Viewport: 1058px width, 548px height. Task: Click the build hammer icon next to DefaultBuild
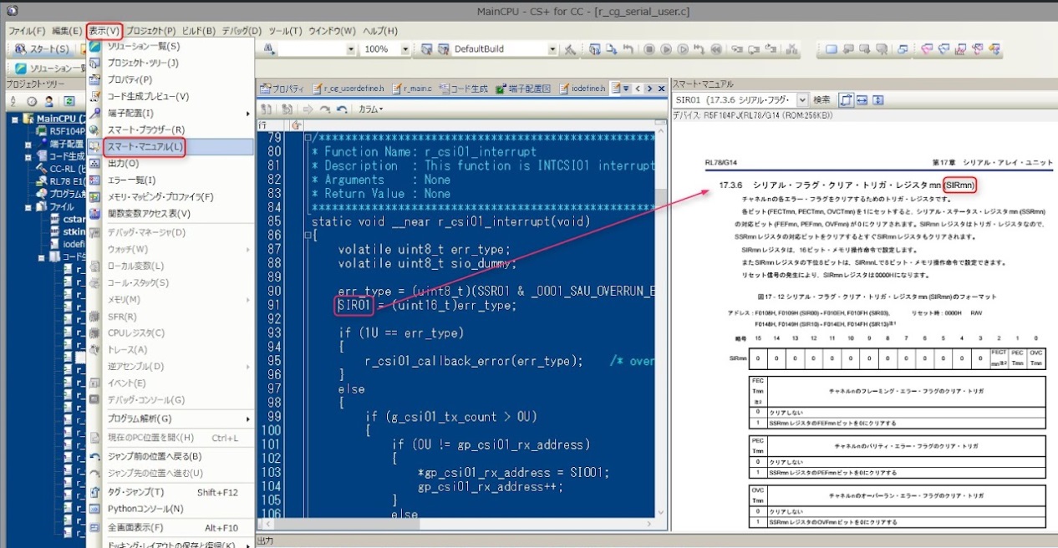click(570, 49)
